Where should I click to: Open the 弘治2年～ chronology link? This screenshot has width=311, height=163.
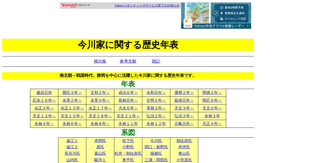(x=156, y=116)
